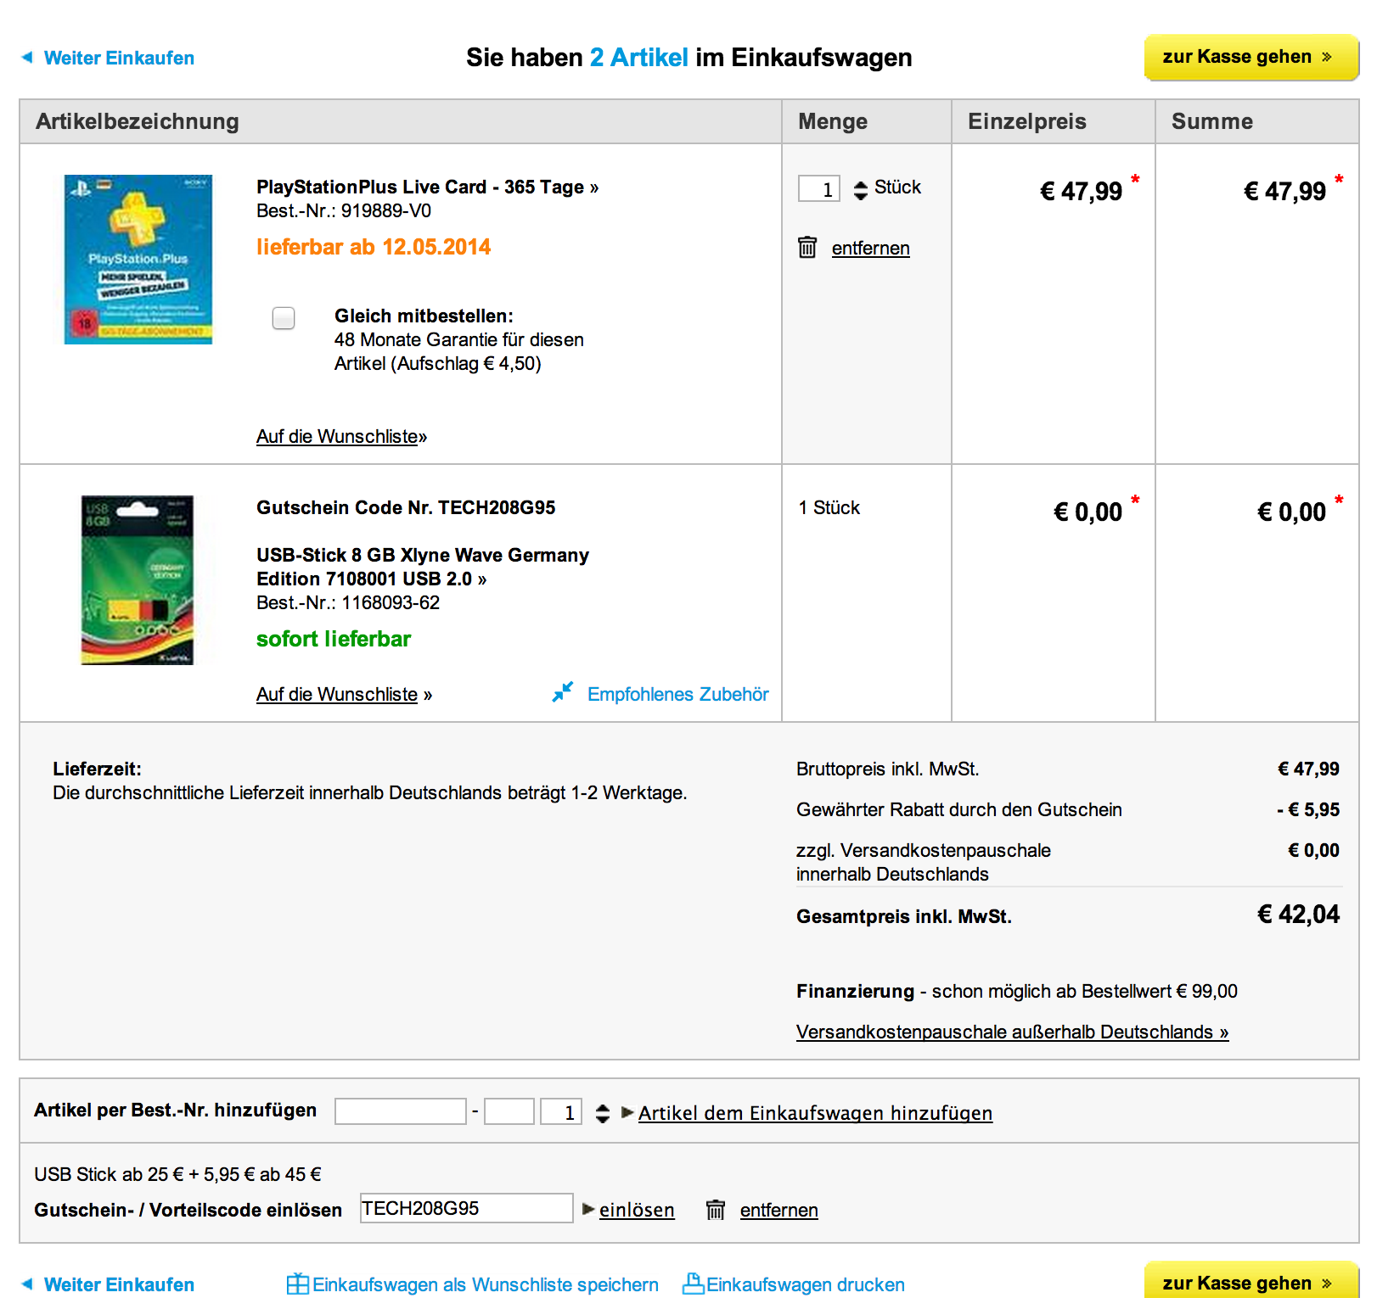The height and width of the screenshot is (1298, 1377).
Task: Focus the Gutschein code input field
Action: (467, 1208)
